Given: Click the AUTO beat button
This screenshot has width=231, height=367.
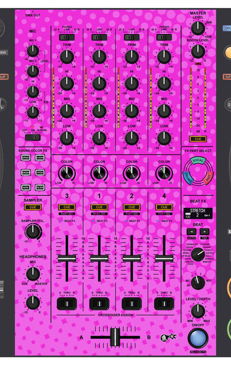Looking at the screenshot, I should tap(192, 238).
